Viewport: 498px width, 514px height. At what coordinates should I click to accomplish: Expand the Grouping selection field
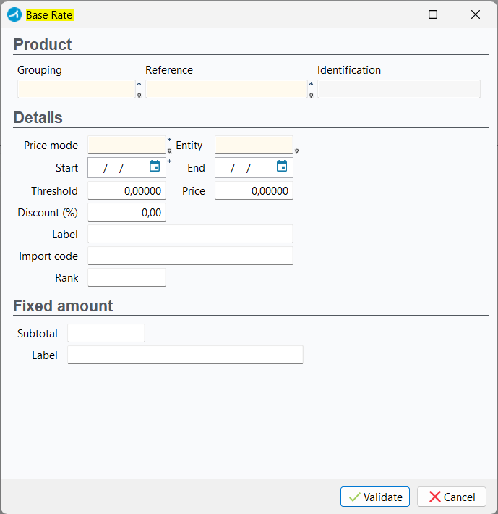[x=76, y=89]
